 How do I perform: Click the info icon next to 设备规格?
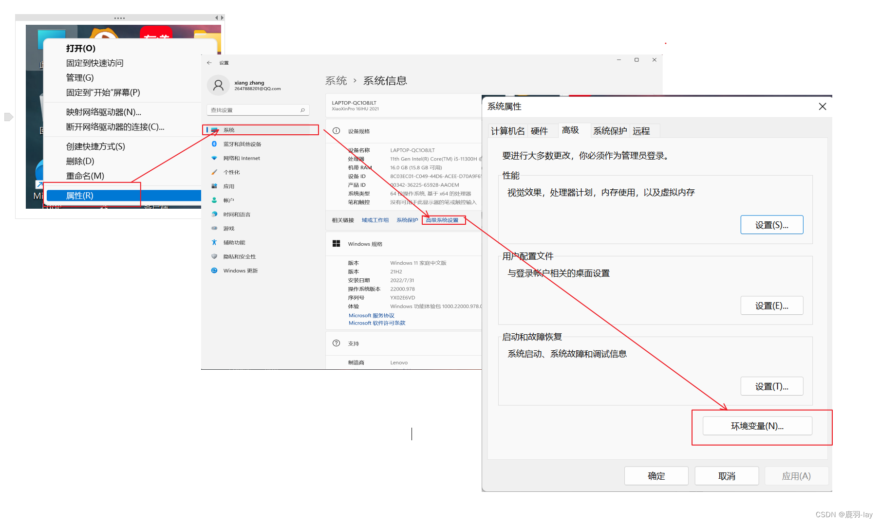coord(336,131)
